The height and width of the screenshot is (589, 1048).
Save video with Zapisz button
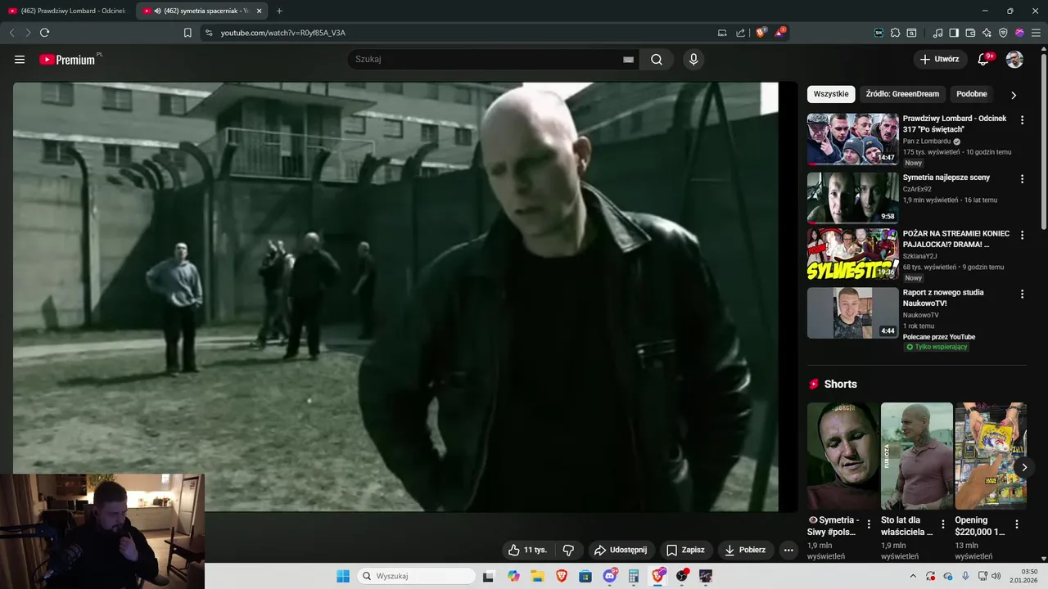(685, 550)
